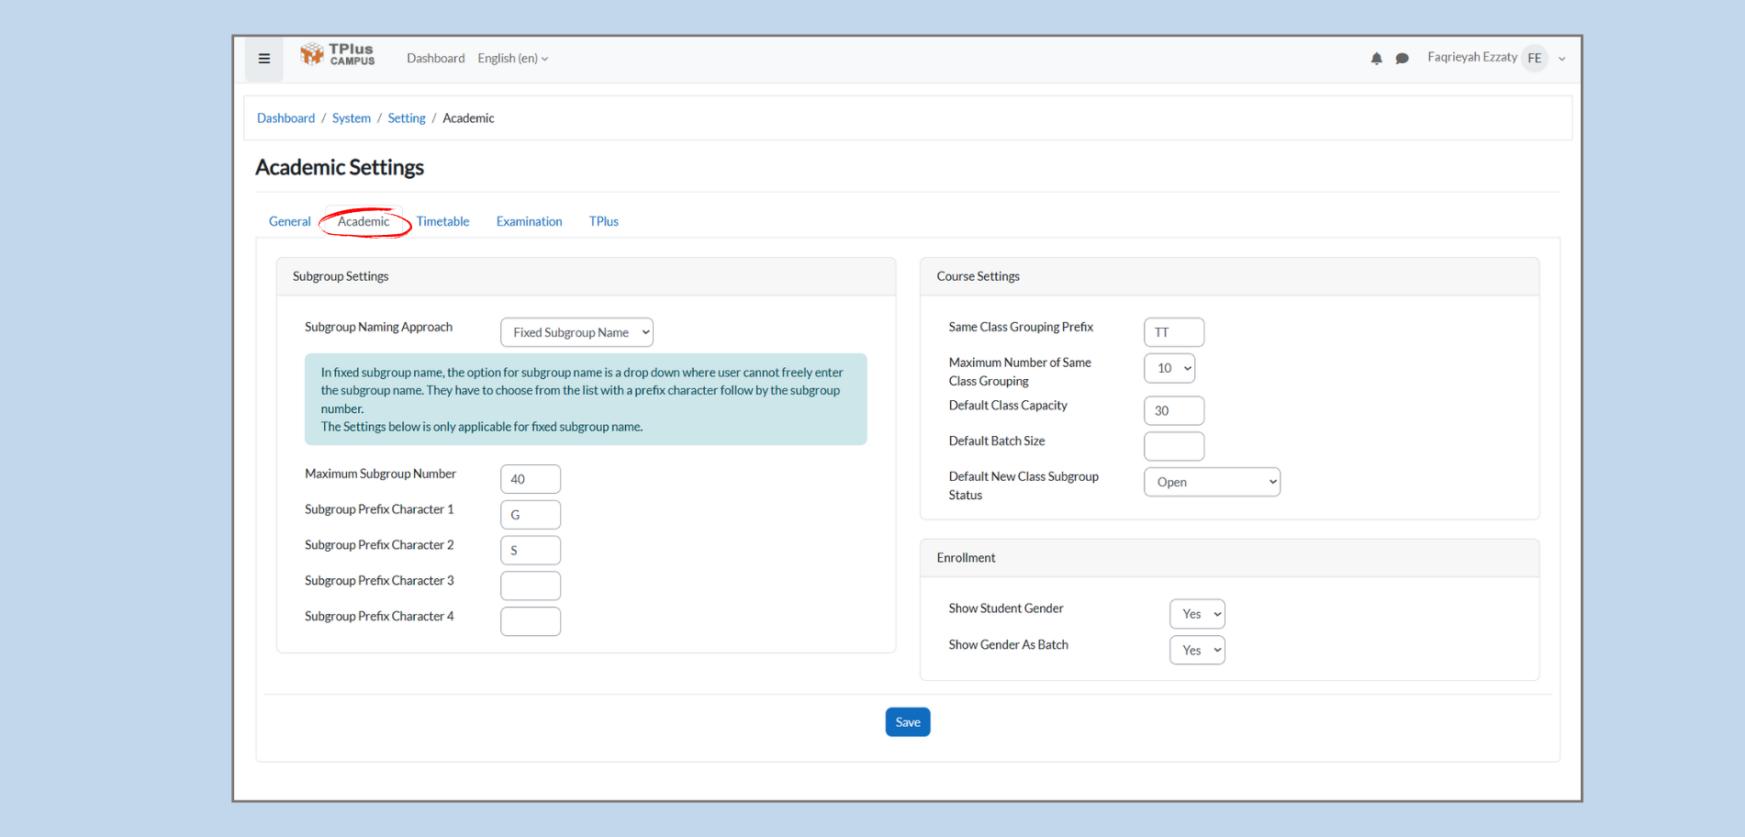The image size is (1745, 837).
Task: Open the notifications bell
Action: pos(1376,59)
